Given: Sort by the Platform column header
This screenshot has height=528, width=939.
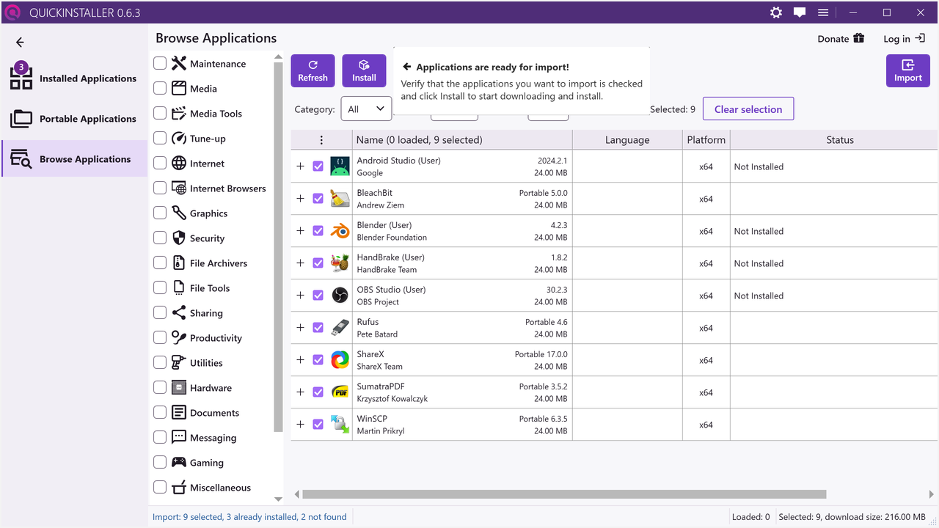Looking at the screenshot, I should pos(706,140).
